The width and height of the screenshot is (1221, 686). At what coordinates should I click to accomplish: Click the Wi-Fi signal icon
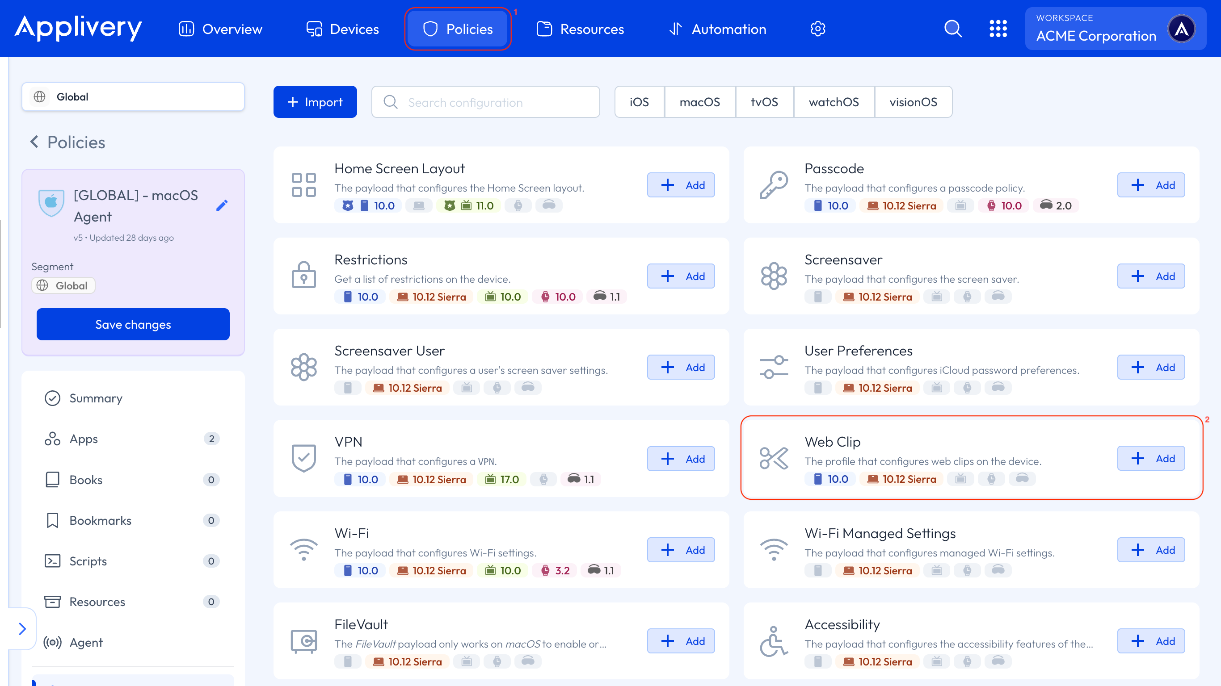303,549
